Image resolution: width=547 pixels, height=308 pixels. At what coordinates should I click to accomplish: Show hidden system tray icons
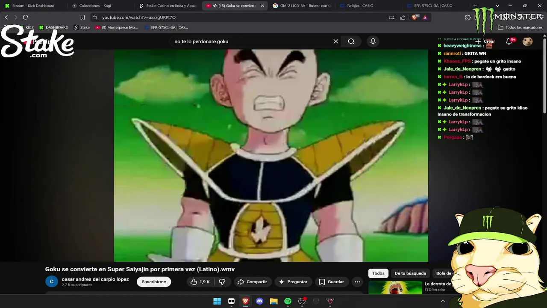coord(443,301)
